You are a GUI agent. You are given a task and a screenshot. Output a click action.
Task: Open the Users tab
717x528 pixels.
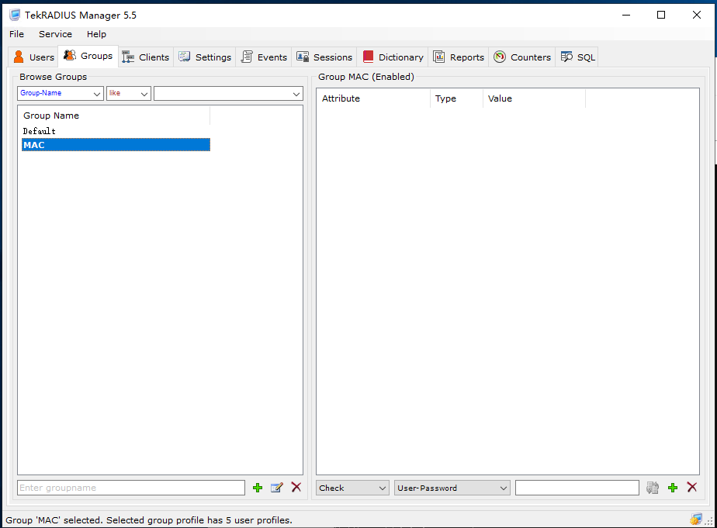click(x=34, y=57)
